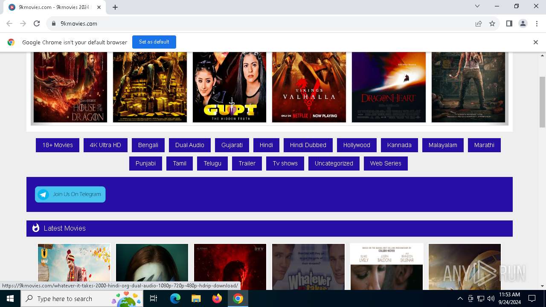
Task: Share this page icon in address bar
Action: click(479, 23)
